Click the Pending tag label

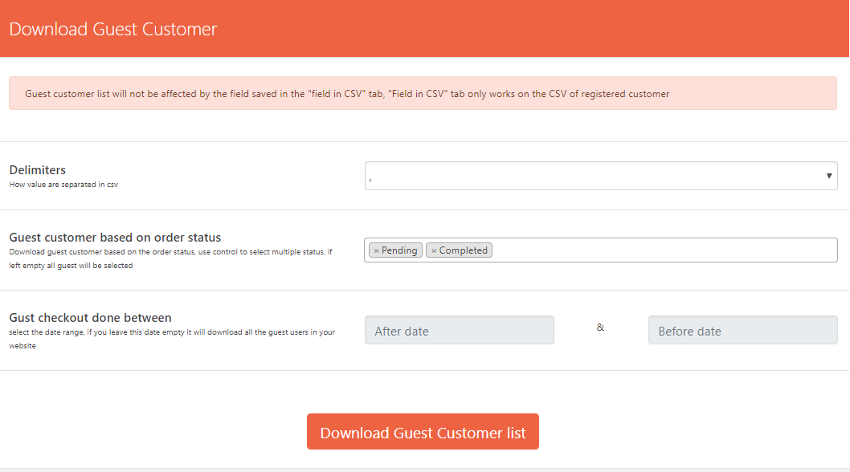click(x=399, y=250)
